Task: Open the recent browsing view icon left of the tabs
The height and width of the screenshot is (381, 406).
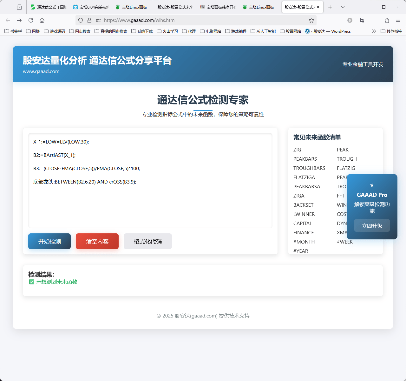Action: pyautogui.click(x=19, y=7)
